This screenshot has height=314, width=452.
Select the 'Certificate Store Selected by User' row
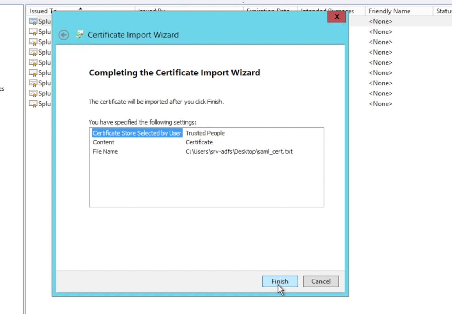pos(137,133)
